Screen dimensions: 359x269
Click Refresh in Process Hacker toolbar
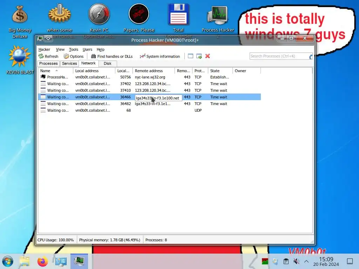coord(48,56)
